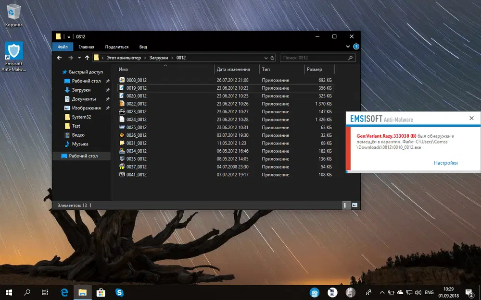Expand the ribbon with chevron

[x=348, y=47]
